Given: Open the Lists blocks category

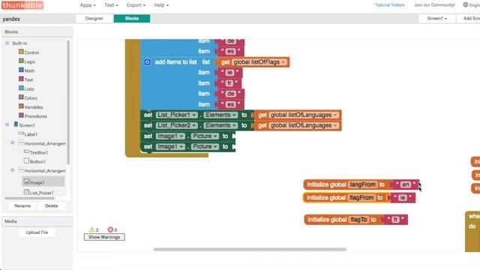Looking at the screenshot, I should [26, 88].
